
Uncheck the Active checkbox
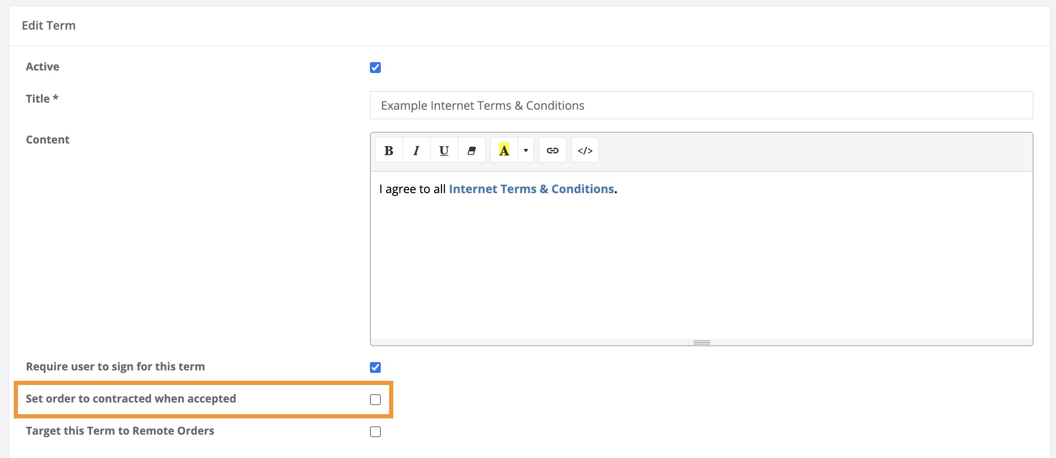pyautogui.click(x=375, y=68)
